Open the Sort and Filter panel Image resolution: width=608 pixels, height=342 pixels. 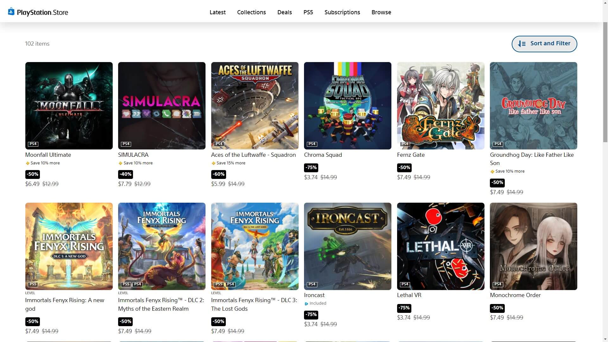pos(544,44)
